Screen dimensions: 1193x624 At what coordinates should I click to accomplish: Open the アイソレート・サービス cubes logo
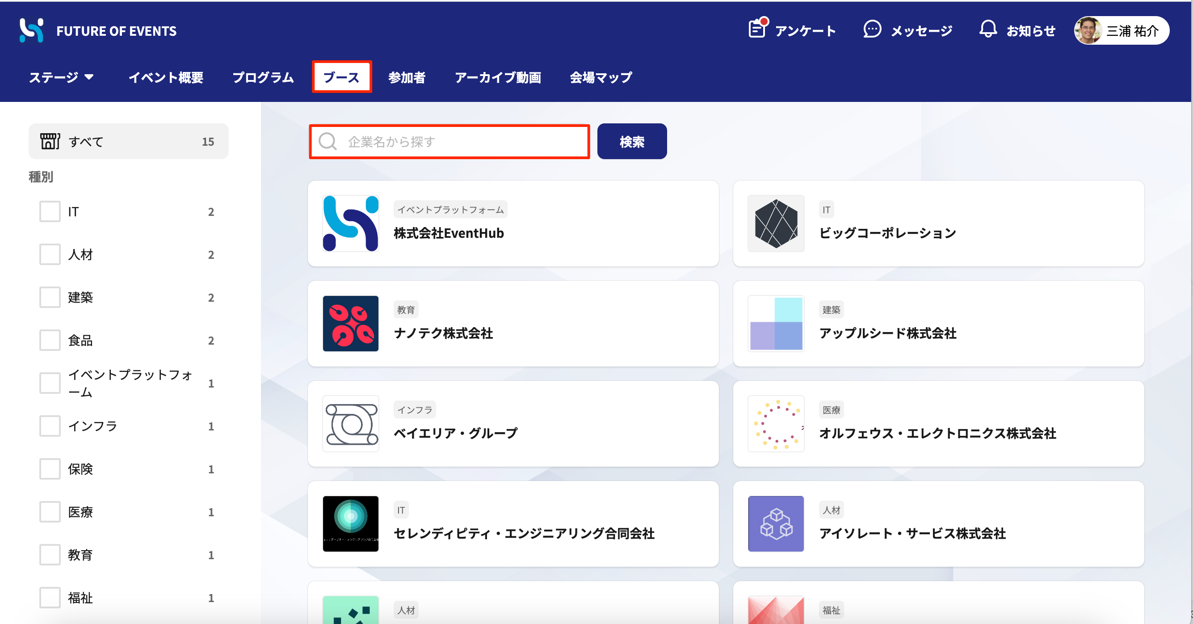click(776, 523)
